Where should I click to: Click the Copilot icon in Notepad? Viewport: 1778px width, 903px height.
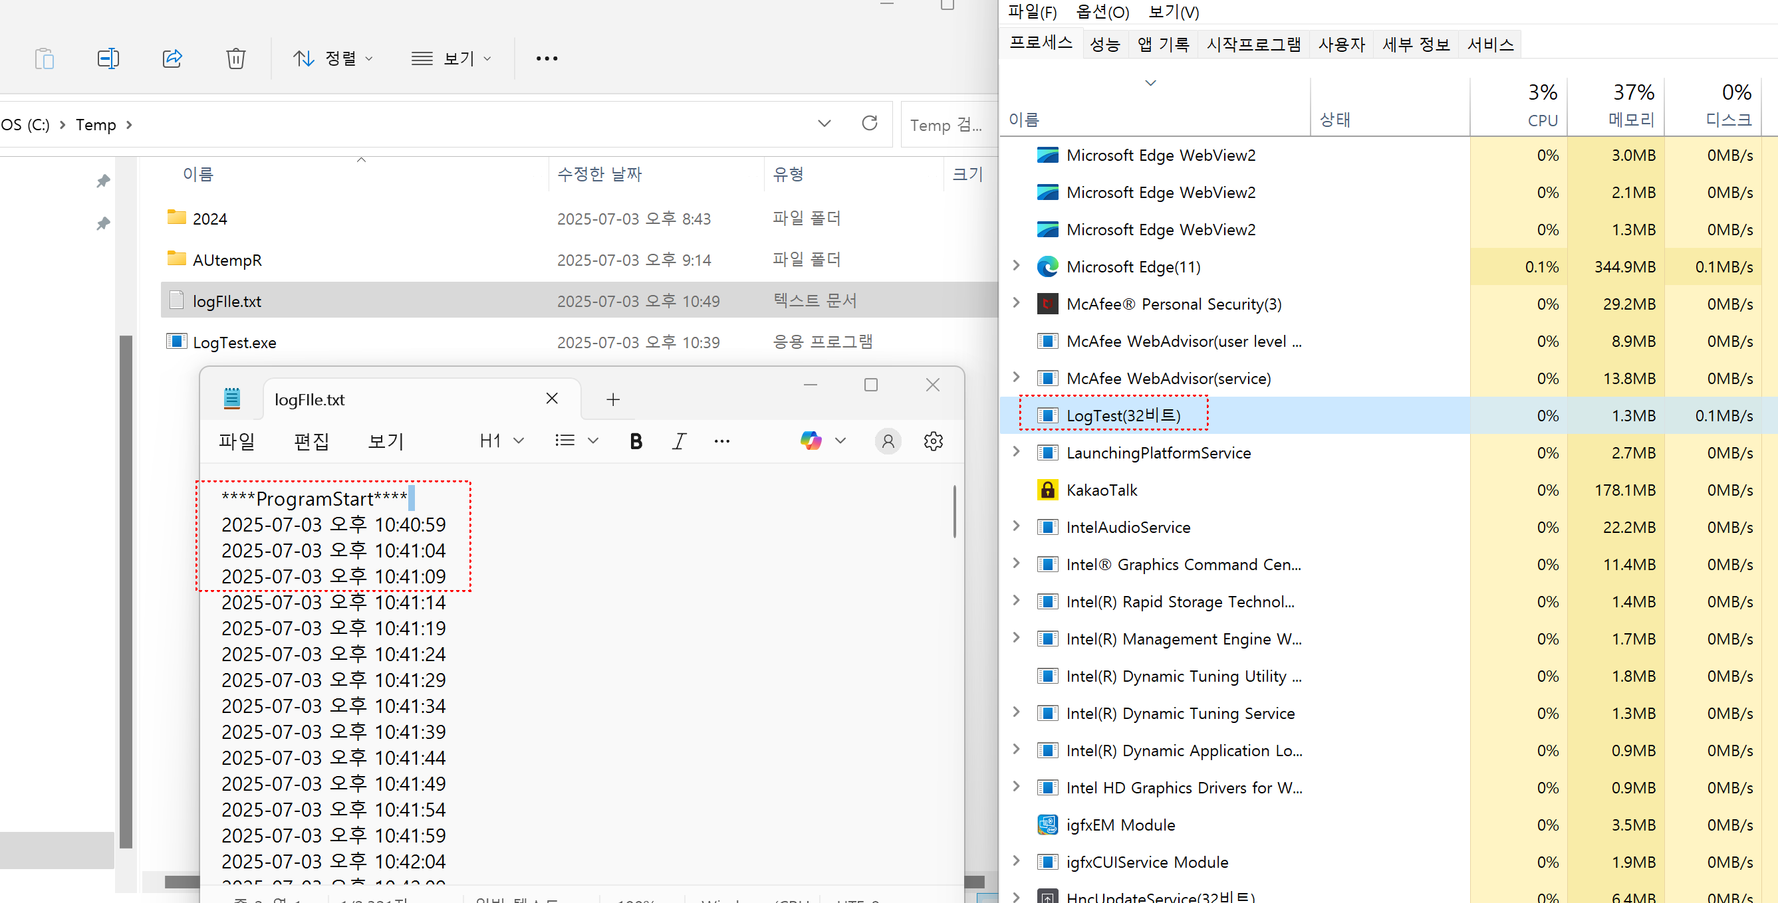[811, 440]
